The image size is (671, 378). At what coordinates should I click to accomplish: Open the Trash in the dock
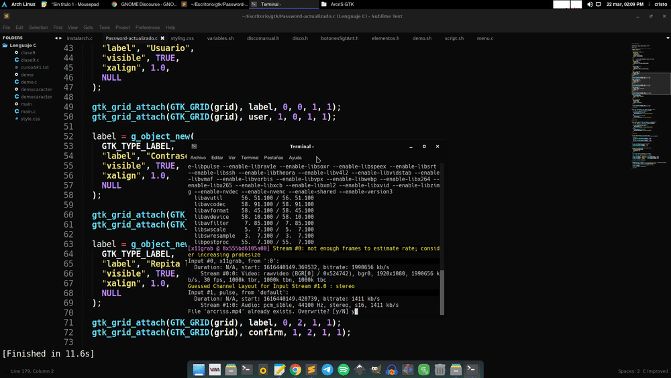(440, 369)
